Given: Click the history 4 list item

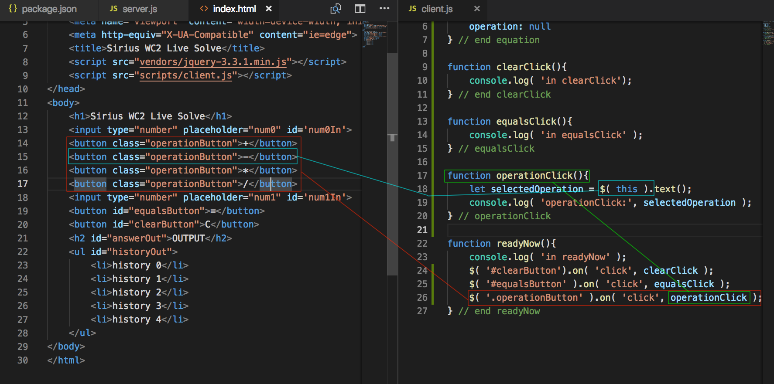Looking at the screenshot, I should click(x=140, y=319).
